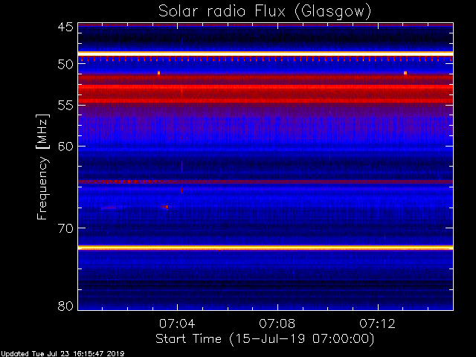Click the "Solar radio Flux (Glasgow)" title

tap(265, 12)
